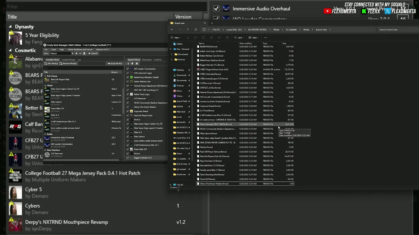
Task: Open a new File Explorer tab
Action: pos(212,23)
